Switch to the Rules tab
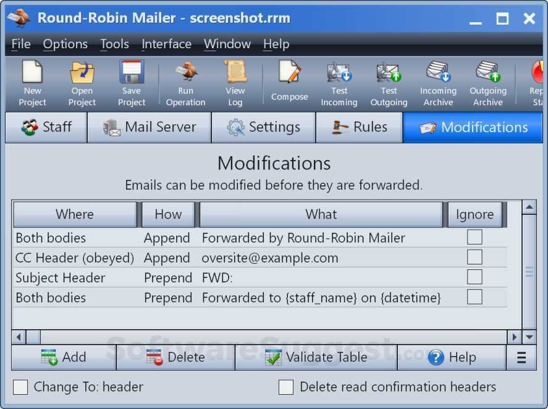Image resolution: width=548 pixels, height=409 pixels. [359, 127]
